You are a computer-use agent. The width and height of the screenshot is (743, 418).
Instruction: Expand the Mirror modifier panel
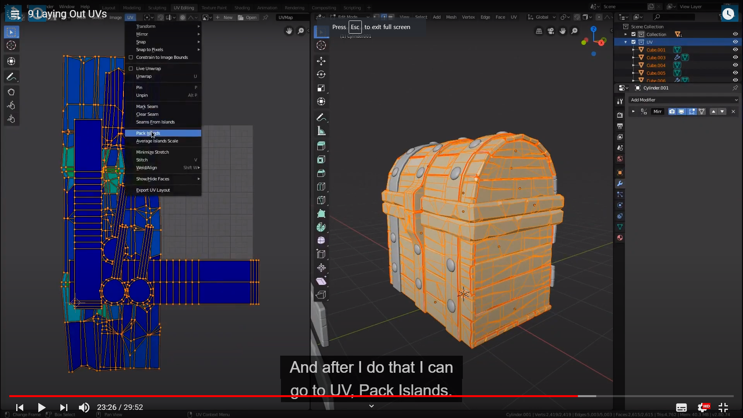[633, 111]
